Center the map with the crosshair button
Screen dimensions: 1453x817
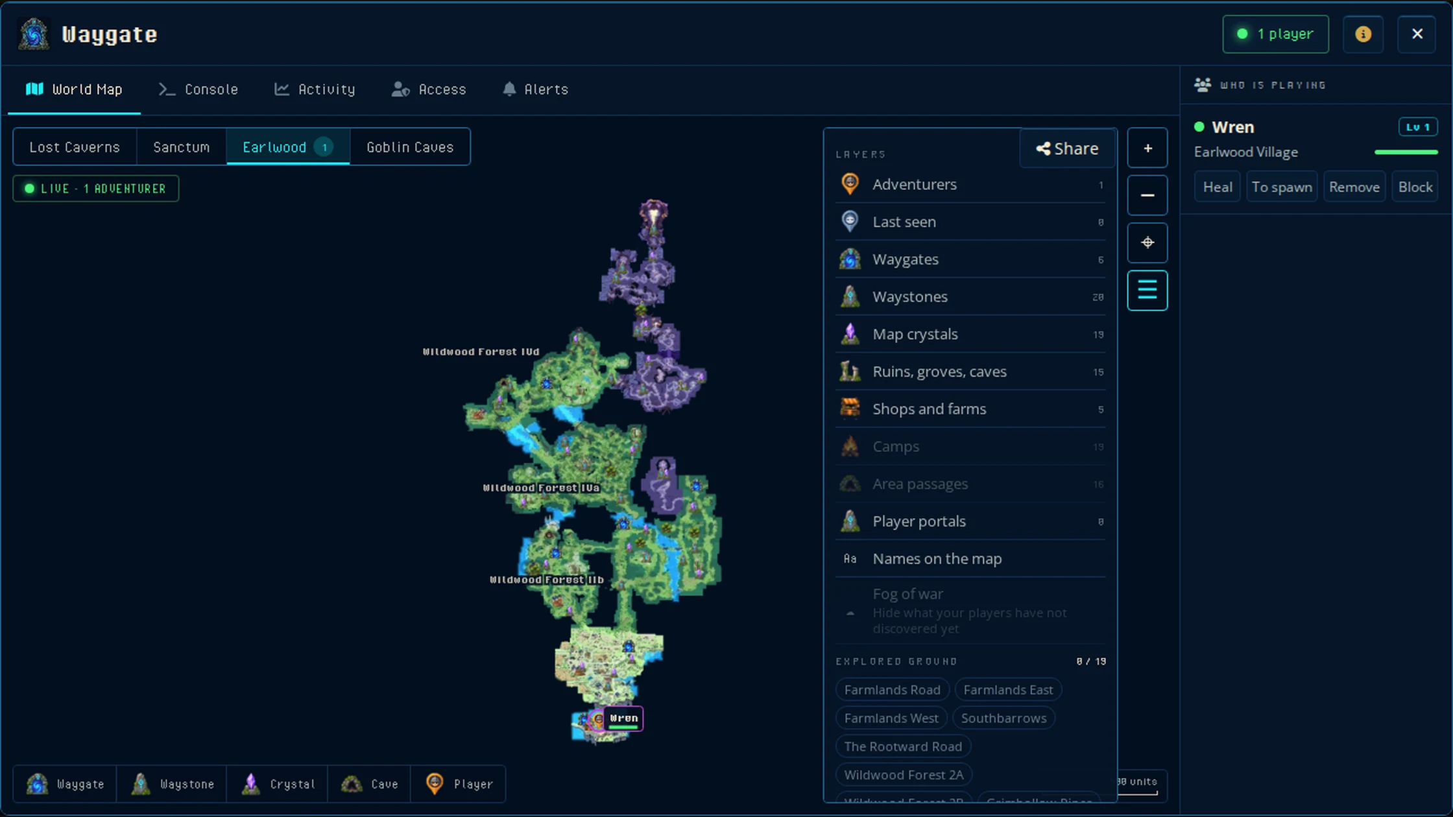pos(1147,243)
